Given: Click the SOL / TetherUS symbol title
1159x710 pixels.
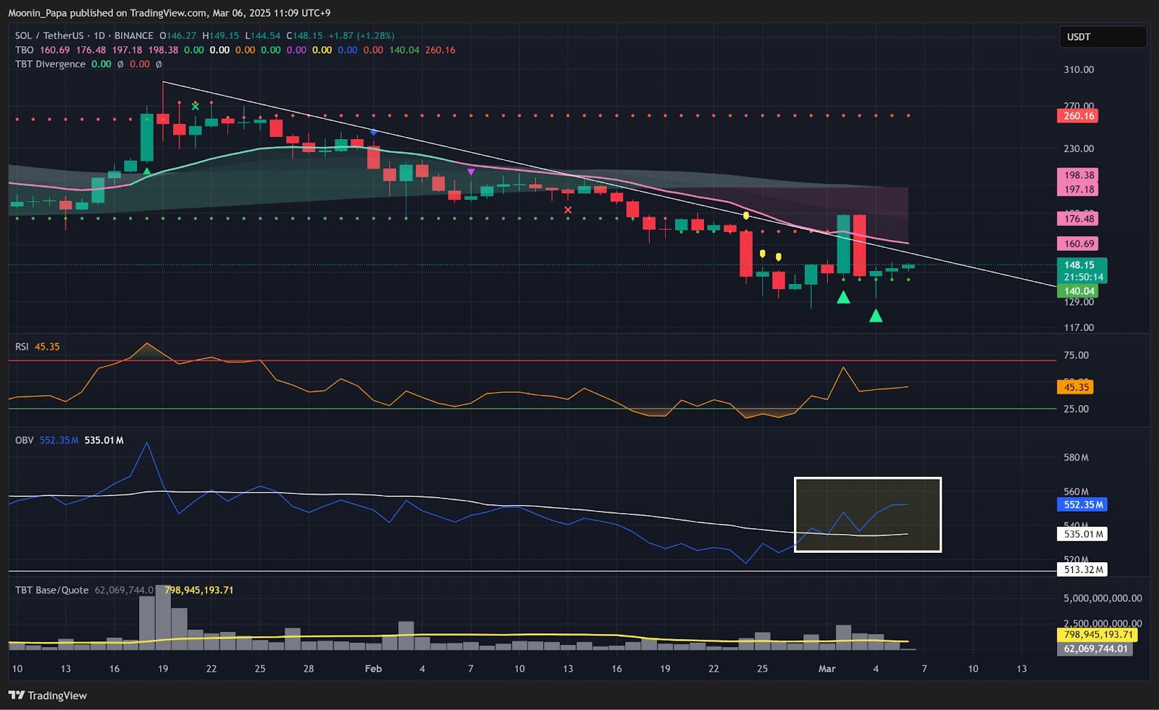Looking at the screenshot, I should [49, 35].
